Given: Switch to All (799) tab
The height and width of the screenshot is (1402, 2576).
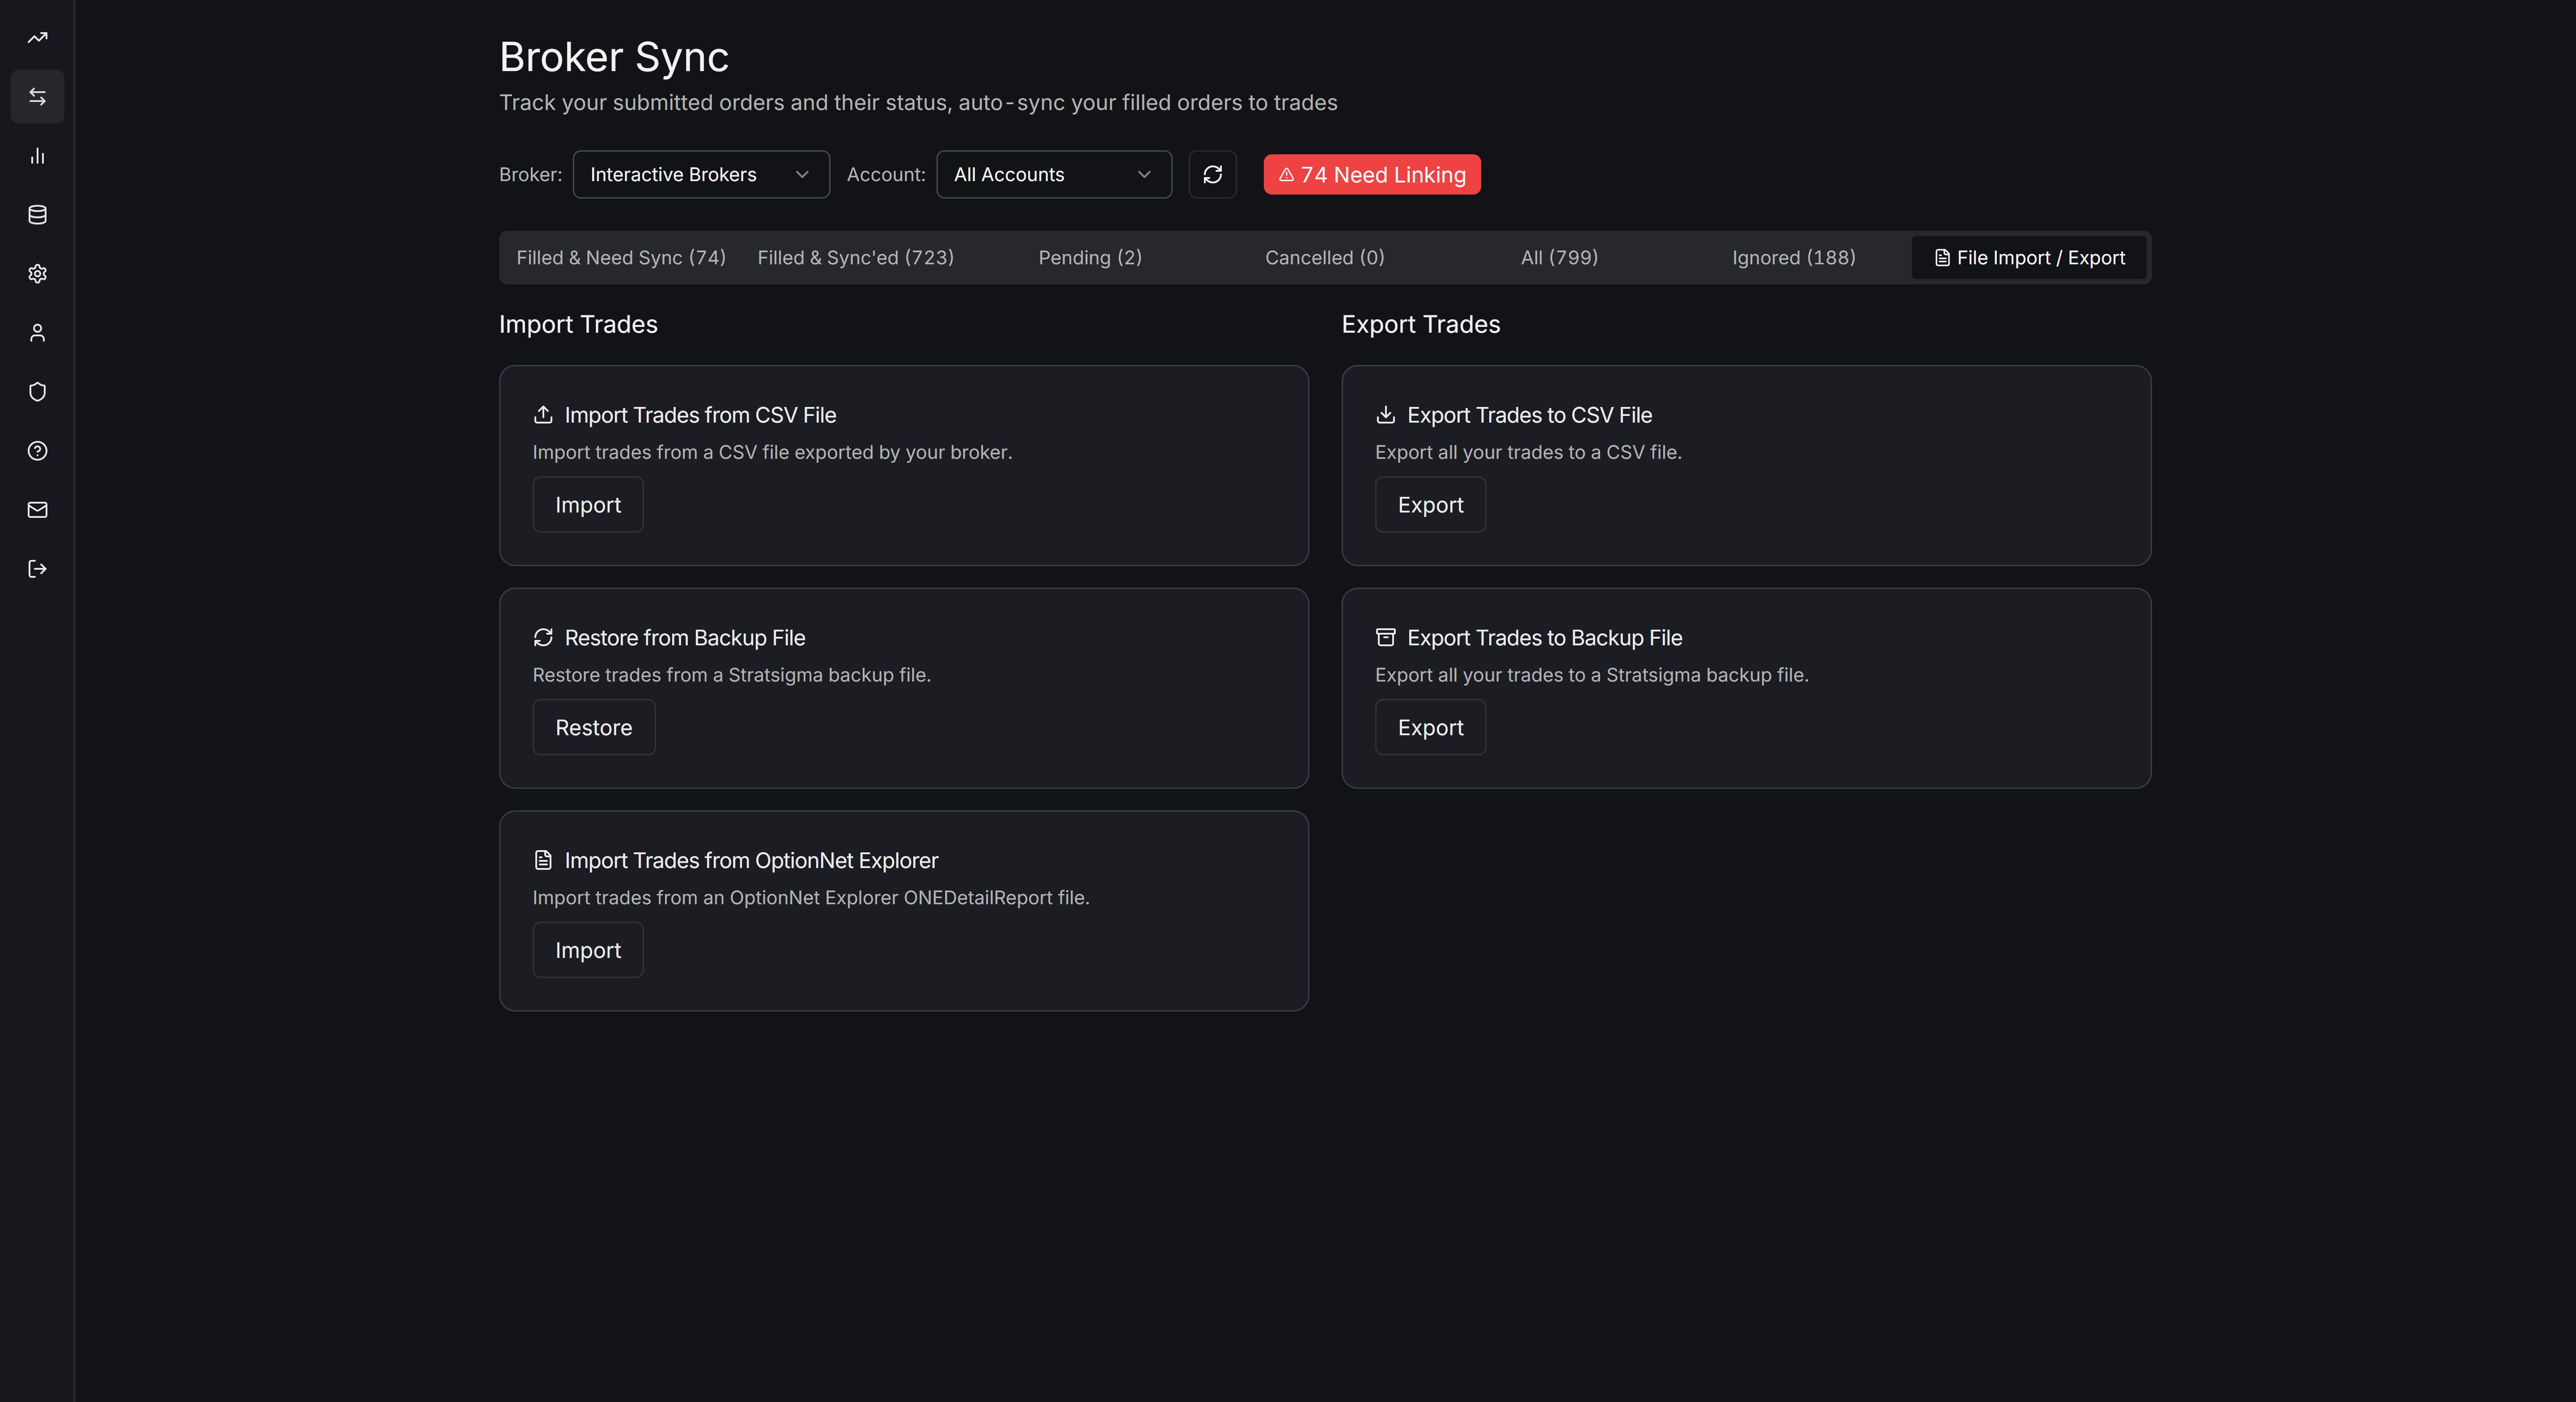Looking at the screenshot, I should point(1559,258).
